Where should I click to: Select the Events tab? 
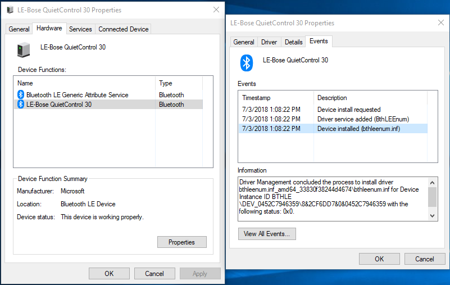(319, 41)
